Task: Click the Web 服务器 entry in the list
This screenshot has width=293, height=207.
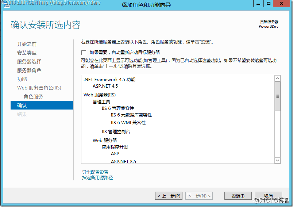Action: click(105, 141)
